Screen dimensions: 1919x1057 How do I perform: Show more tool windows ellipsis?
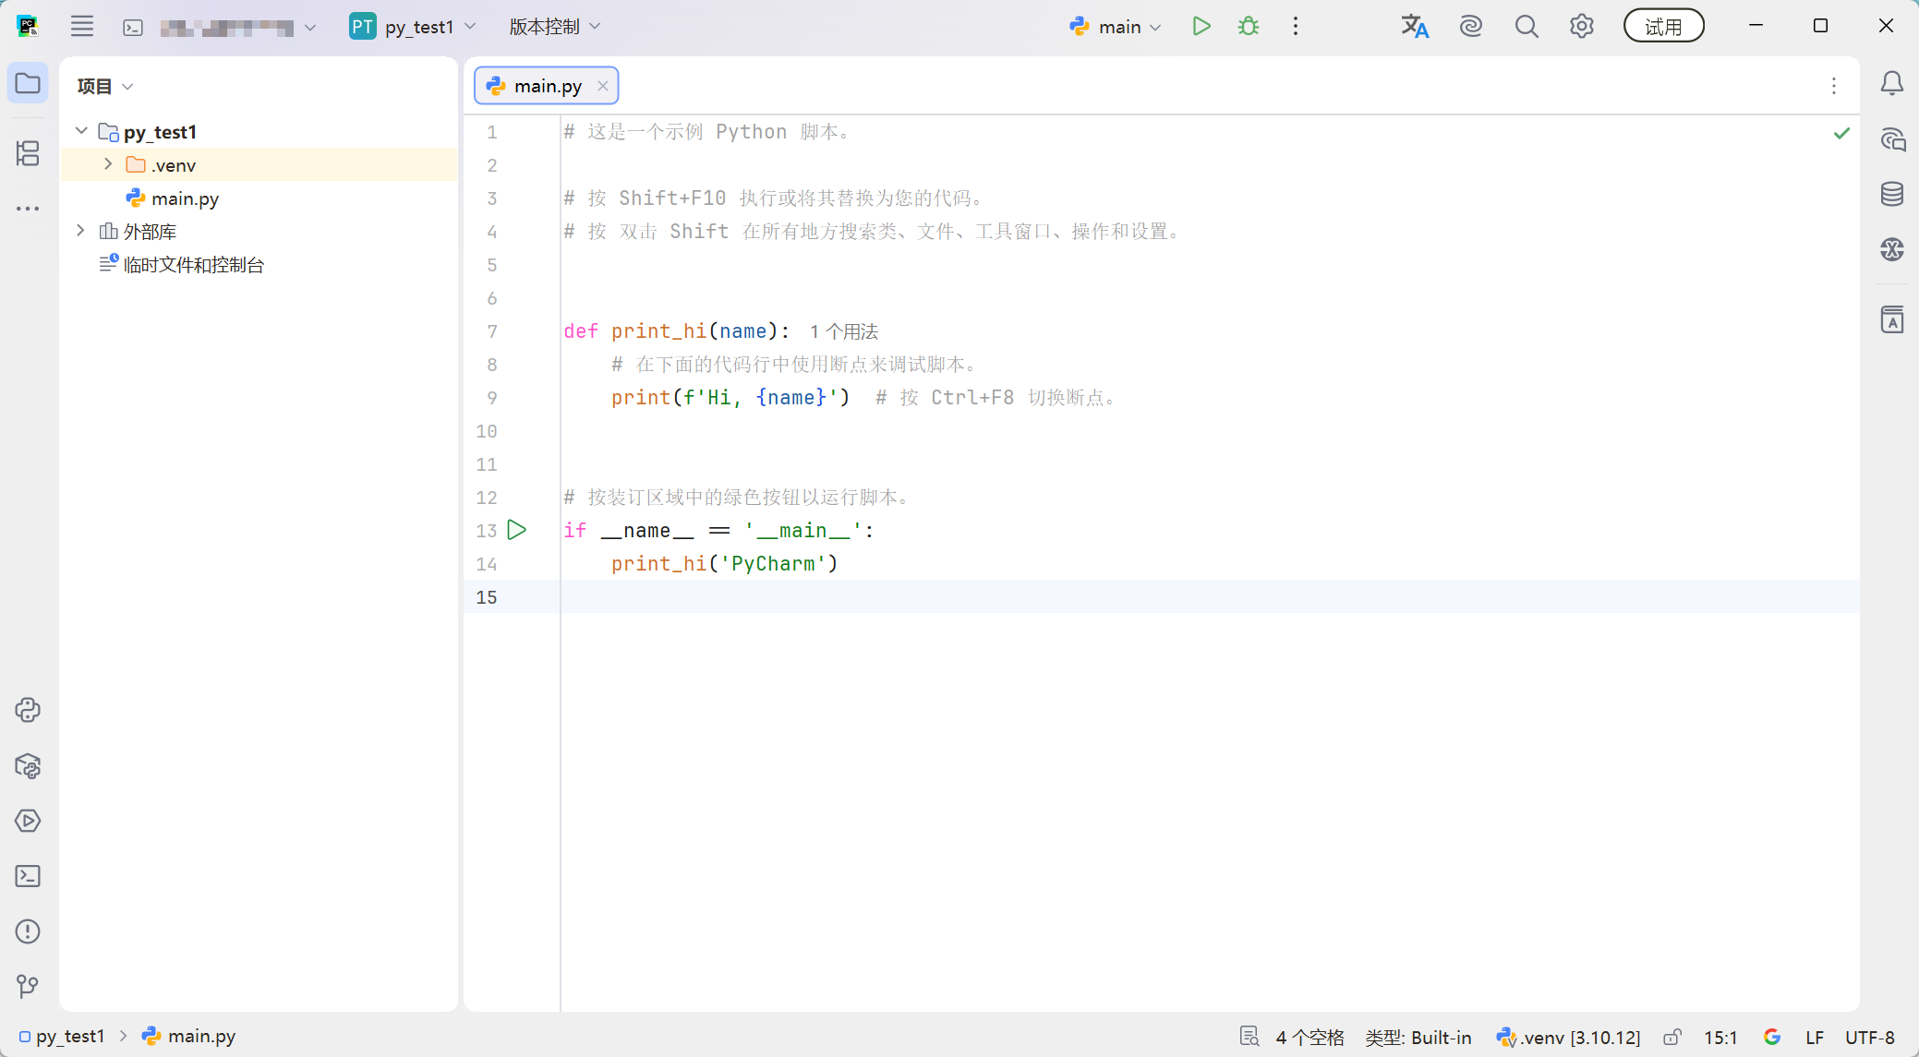pyautogui.click(x=28, y=209)
